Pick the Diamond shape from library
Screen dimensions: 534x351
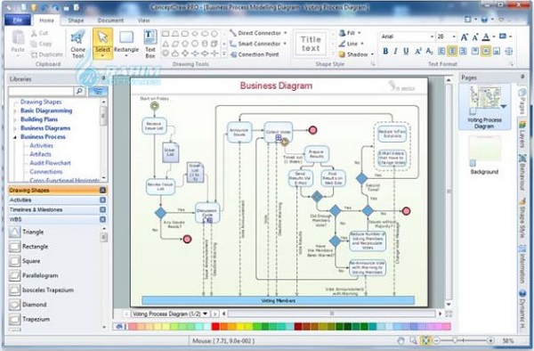point(28,305)
